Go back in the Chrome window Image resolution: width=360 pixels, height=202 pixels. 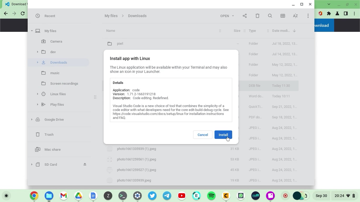(6, 13)
